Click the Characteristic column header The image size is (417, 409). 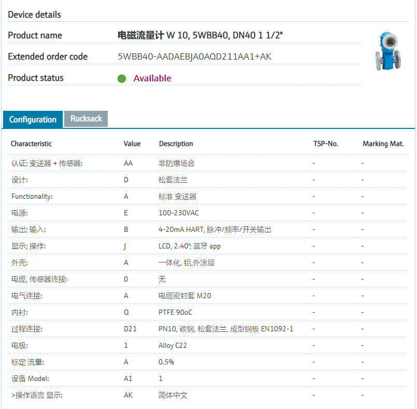tap(31, 143)
